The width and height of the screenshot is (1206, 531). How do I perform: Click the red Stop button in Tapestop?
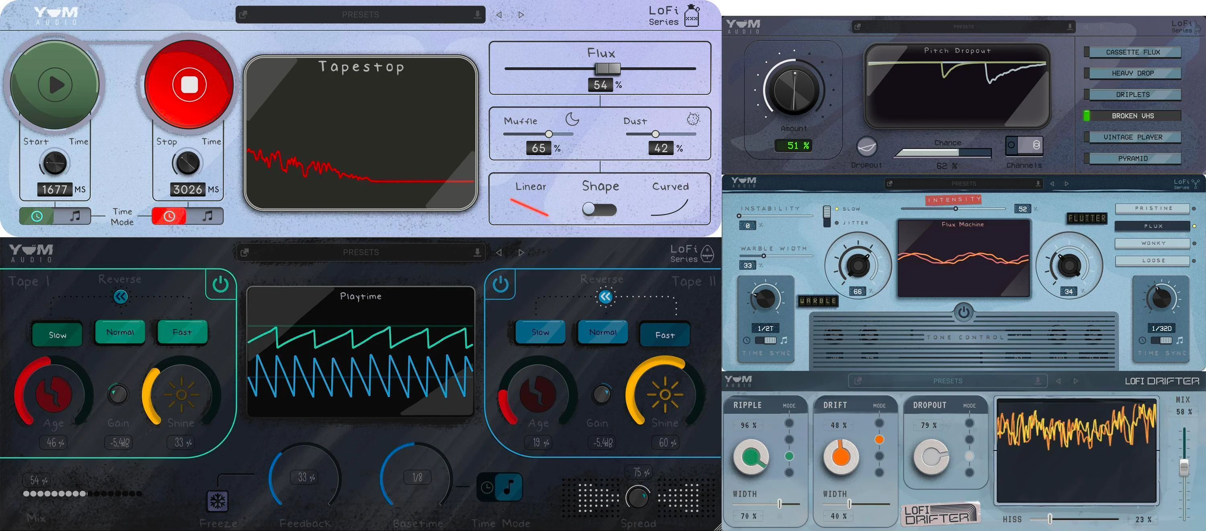coord(189,85)
